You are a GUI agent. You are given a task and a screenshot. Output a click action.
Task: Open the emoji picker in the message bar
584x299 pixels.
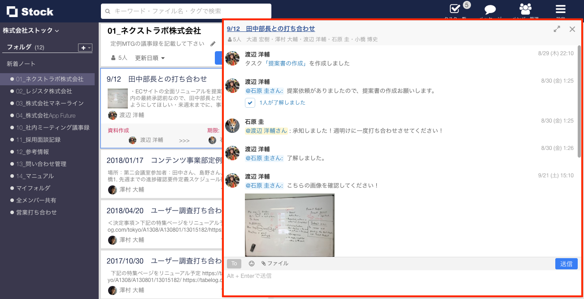pos(252,264)
